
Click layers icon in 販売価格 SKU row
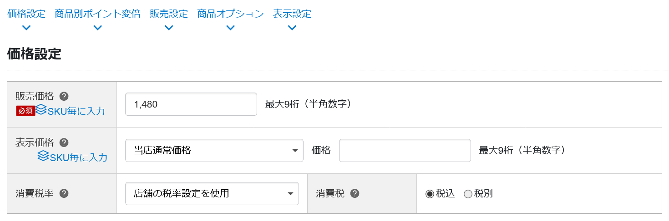(41, 110)
